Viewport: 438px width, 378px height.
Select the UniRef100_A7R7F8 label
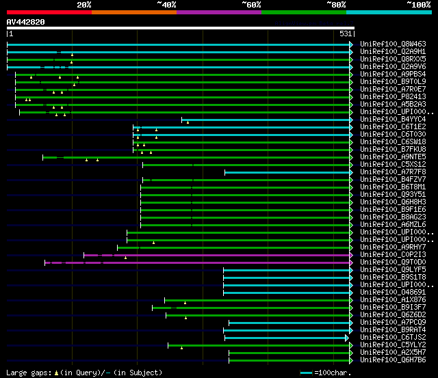click(x=393, y=172)
